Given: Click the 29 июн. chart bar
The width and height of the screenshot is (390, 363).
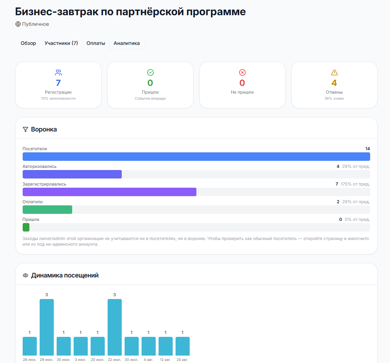Looking at the screenshot, I should pos(46,327).
